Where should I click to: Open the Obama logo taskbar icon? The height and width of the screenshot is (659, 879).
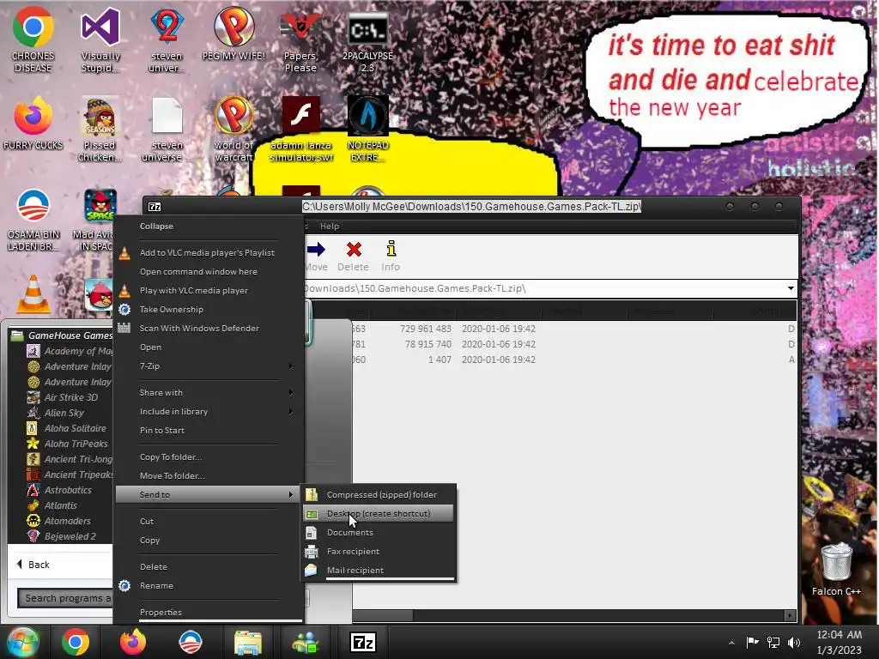click(x=190, y=642)
